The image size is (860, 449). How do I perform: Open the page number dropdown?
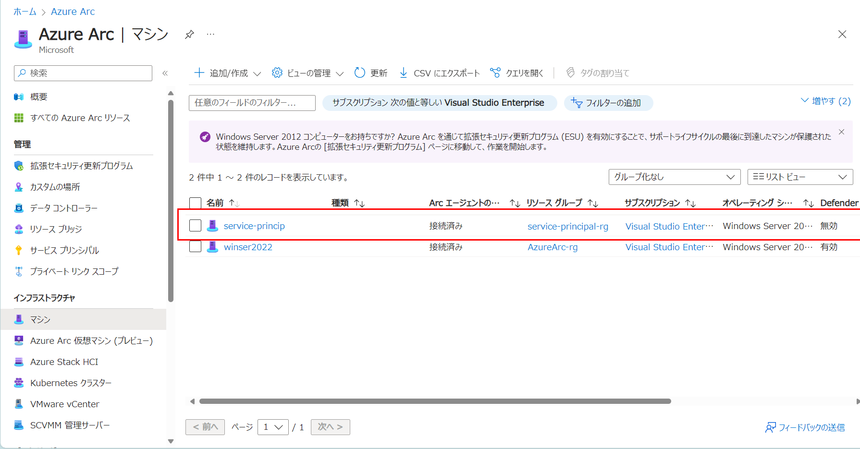click(273, 427)
